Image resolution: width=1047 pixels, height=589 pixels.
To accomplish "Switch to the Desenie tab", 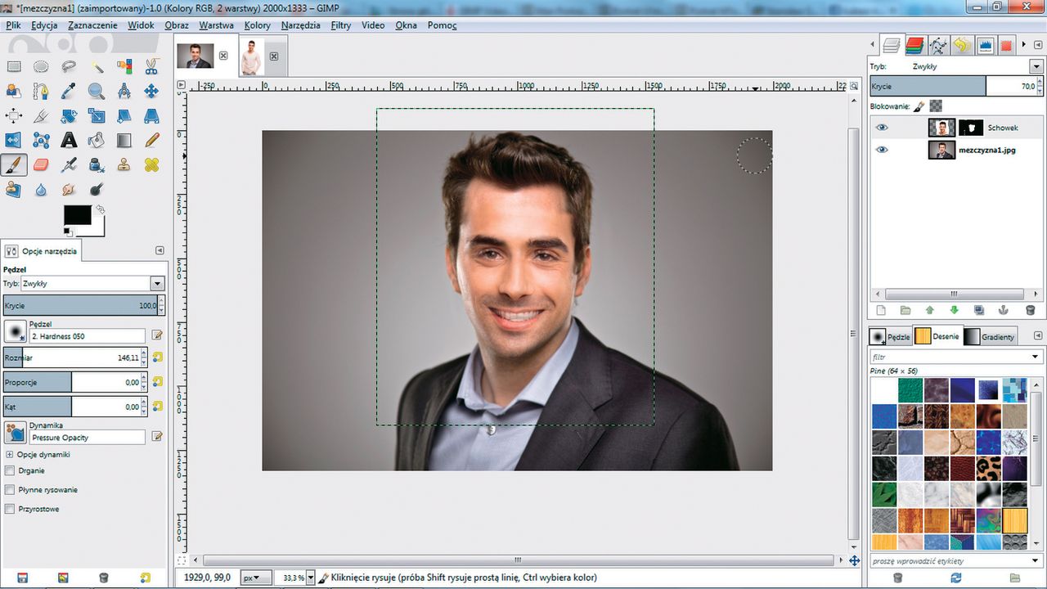I will coord(937,336).
